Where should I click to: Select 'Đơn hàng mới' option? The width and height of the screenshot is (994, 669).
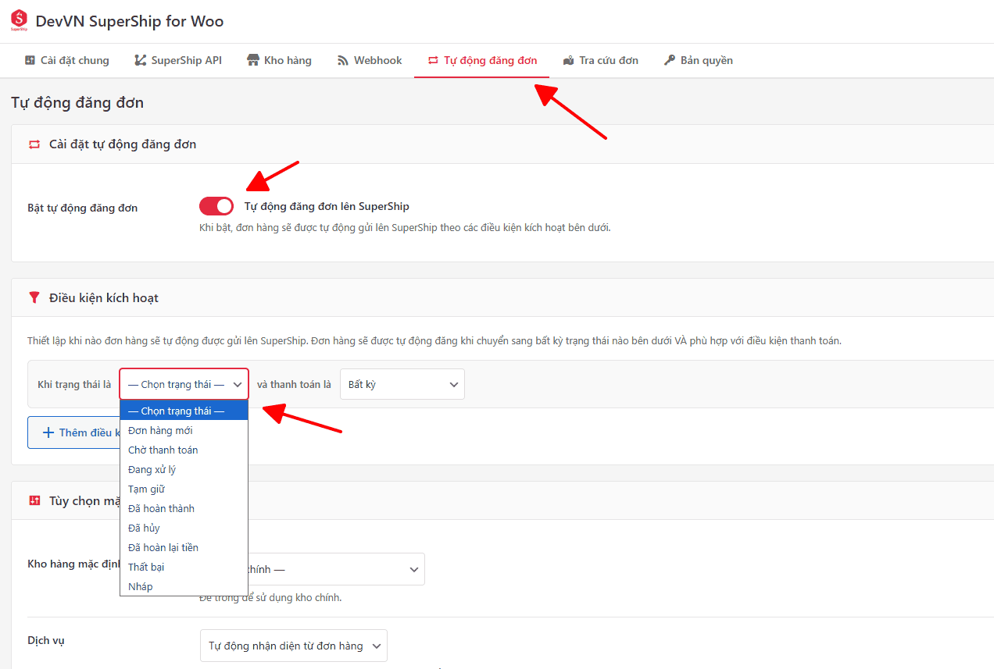(x=160, y=430)
